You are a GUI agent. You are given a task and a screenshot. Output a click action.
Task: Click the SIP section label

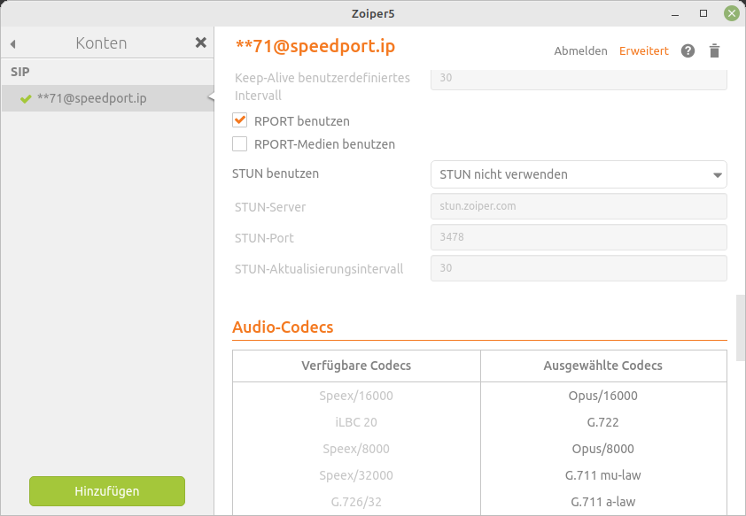(20, 72)
